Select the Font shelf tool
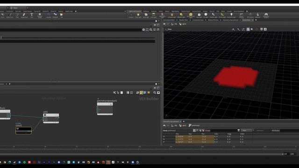The image size is (299, 168). pos(32,15)
